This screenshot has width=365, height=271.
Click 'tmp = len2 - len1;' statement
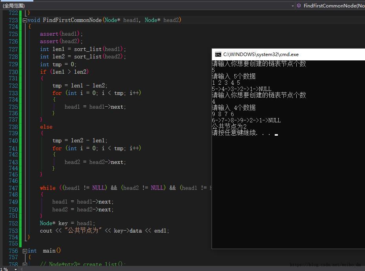pos(80,140)
